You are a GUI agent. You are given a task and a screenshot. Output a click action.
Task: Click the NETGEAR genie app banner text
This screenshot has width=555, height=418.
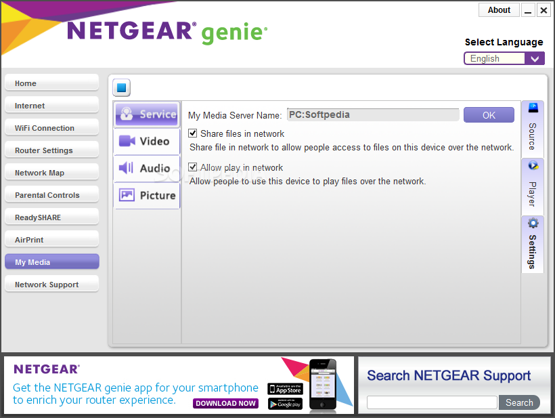tap(135, 394)
